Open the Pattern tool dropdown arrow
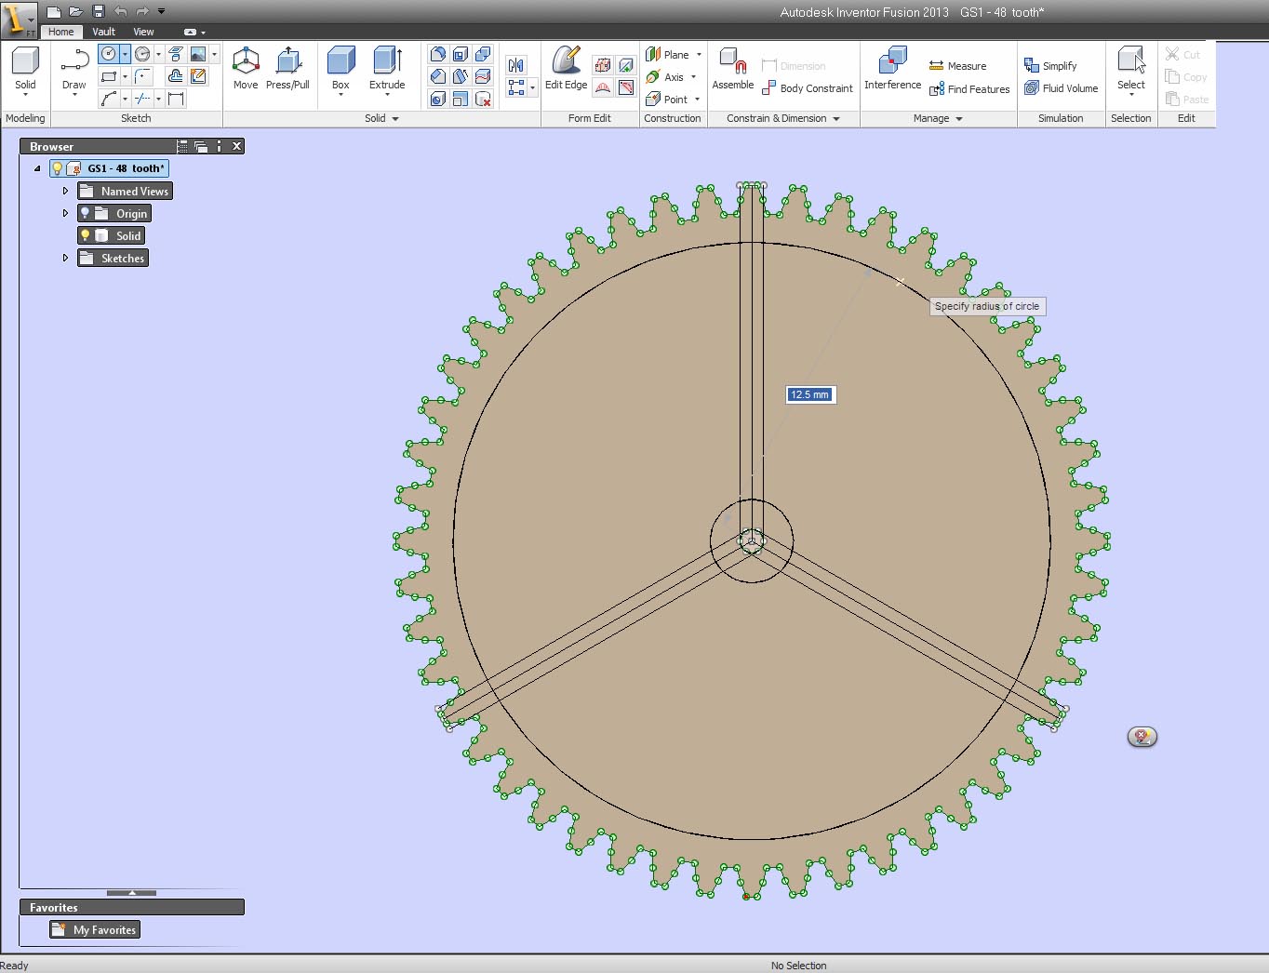 [532, 87]
